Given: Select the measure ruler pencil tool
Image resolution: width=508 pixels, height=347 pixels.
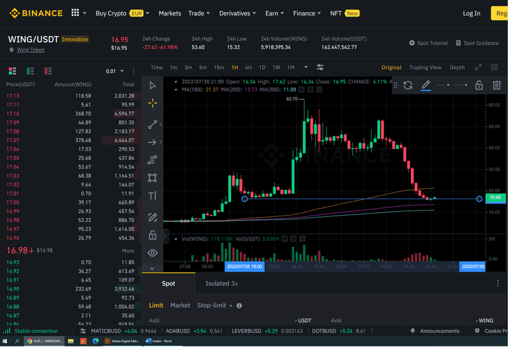Looking at the screenshot, I should [x=152, y=217].
